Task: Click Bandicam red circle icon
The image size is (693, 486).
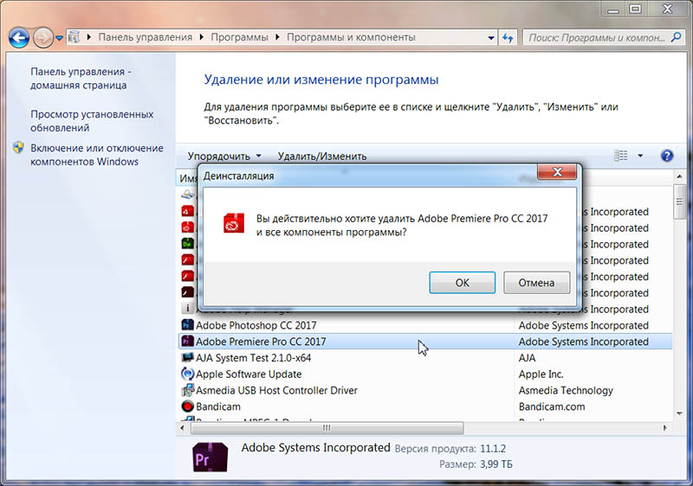Action: 187,406
